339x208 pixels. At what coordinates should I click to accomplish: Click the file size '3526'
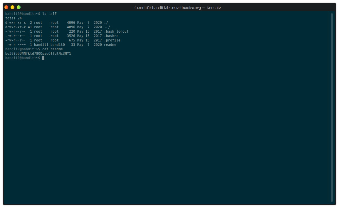tap(71, 36)
